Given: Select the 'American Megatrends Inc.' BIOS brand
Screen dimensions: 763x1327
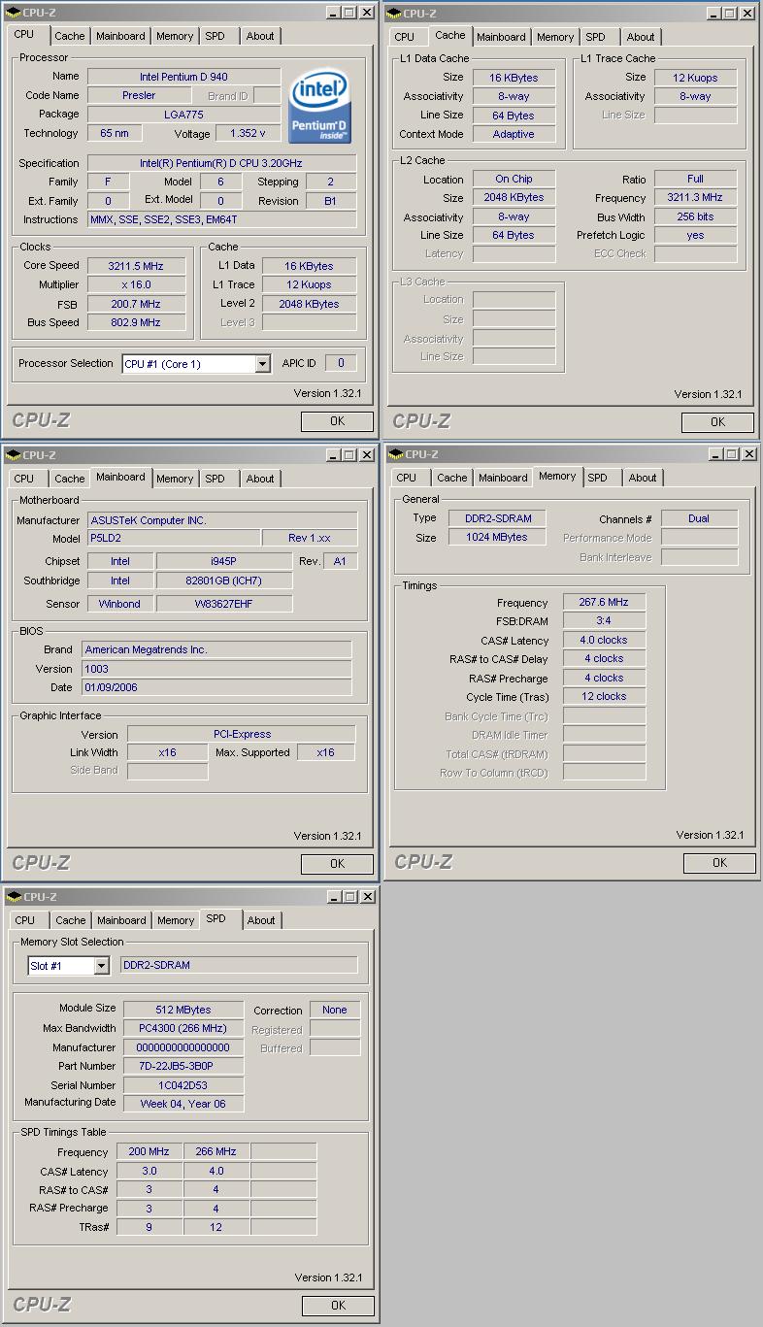Looking at the screenshot, I should point(217,649).
